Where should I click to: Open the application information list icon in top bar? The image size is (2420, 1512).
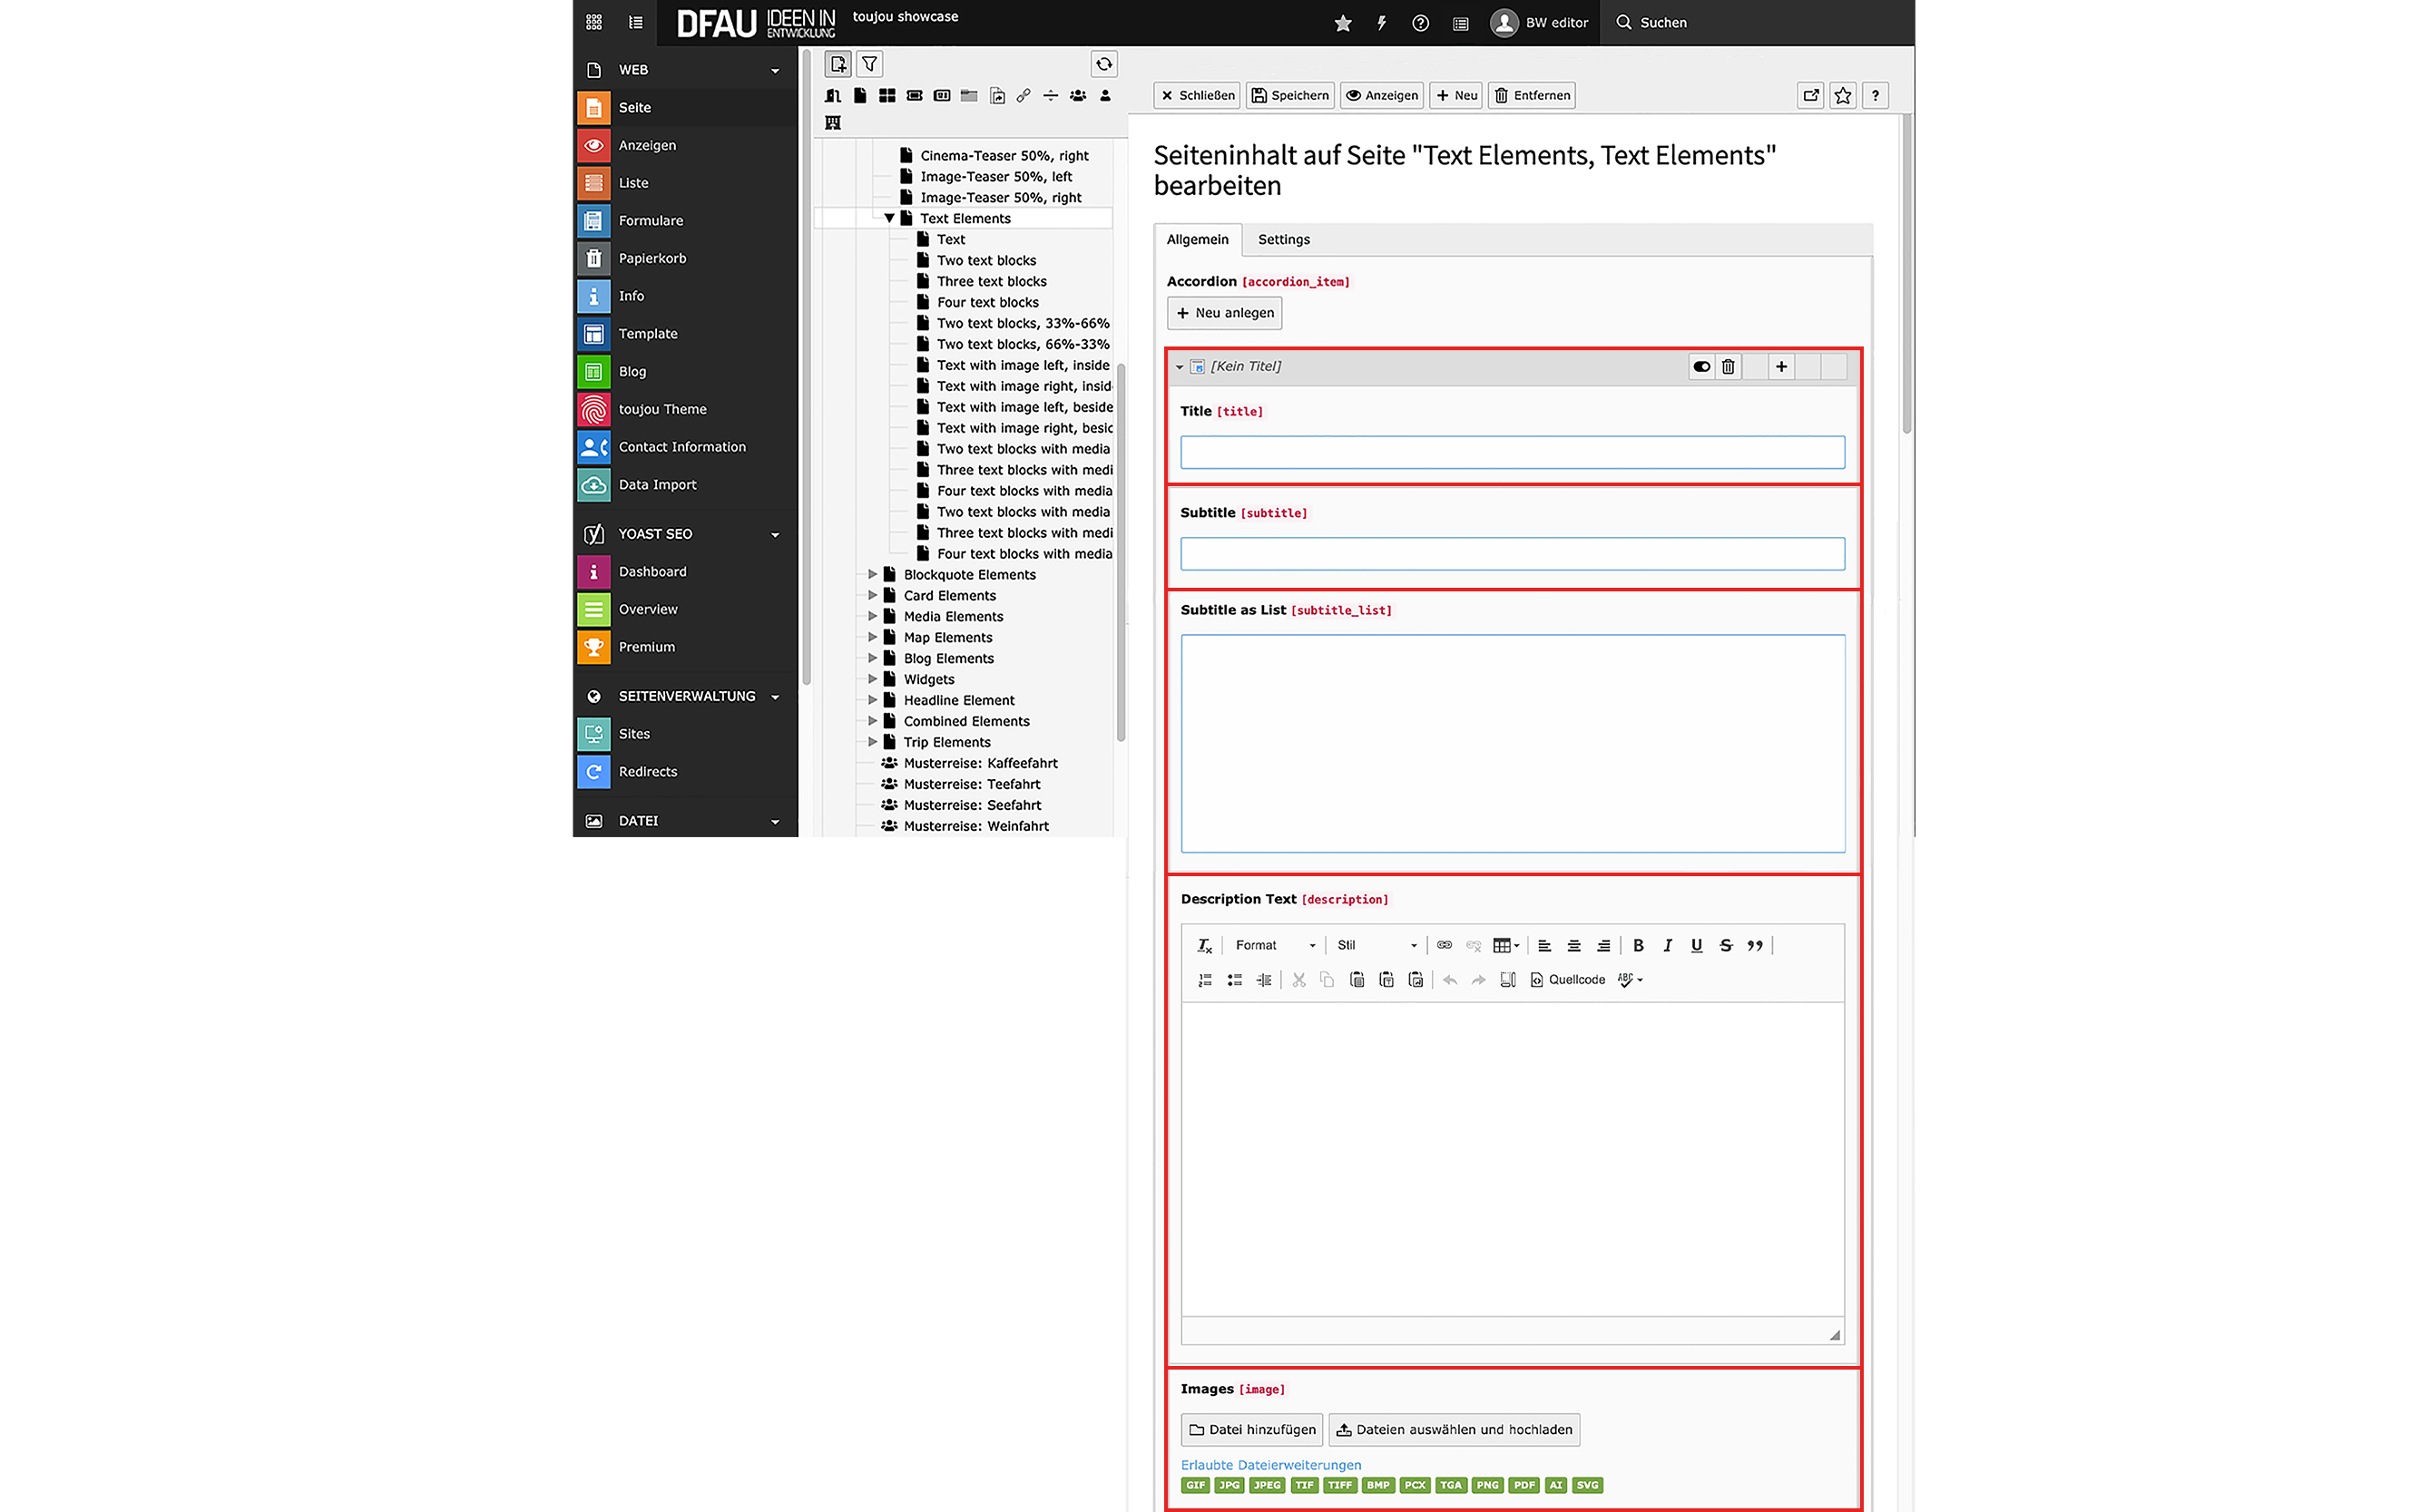click(1461, 23)
